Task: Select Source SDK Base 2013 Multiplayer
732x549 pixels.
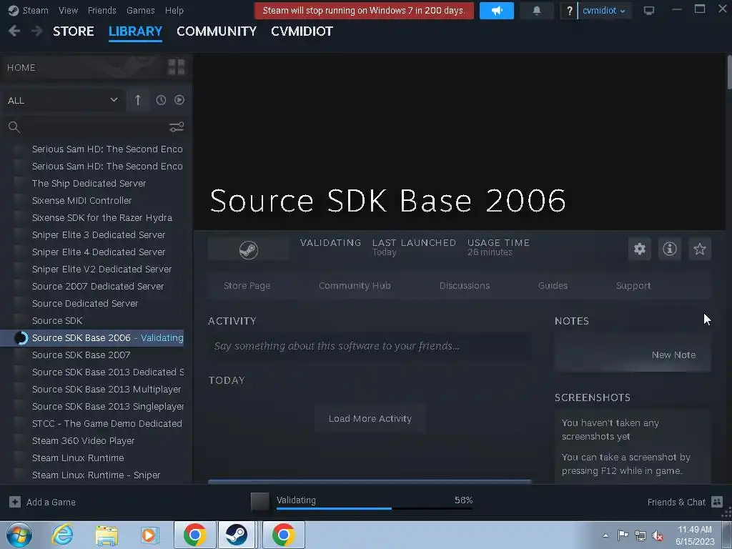Action: [107, 390]
